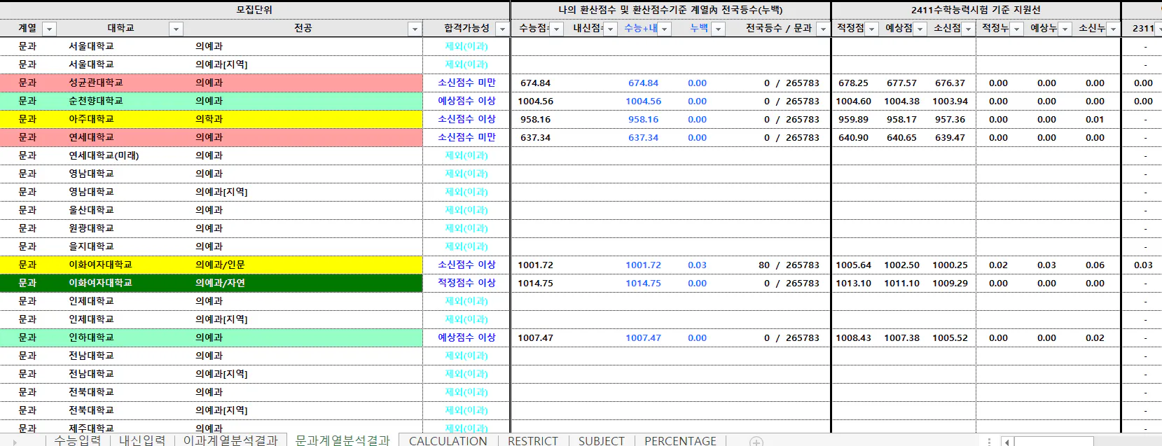This screenshot has width=1162, height=446.
Task: Select the 2411수학능력시험 기준 지원선 header
Action: coord(976,10)
